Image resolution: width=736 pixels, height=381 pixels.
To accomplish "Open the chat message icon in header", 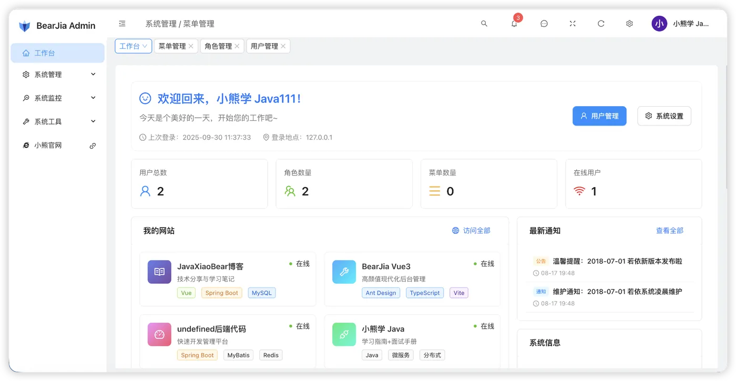I will pyautogui.click(x=544, y=24).
